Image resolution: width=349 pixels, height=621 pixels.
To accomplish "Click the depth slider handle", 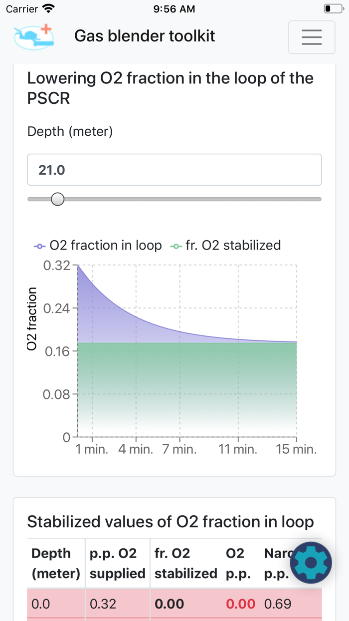I will (58, 199).
